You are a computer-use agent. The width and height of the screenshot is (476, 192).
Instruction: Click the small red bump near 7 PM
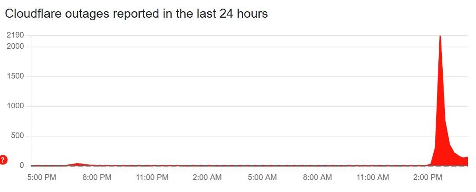[77, 164]
